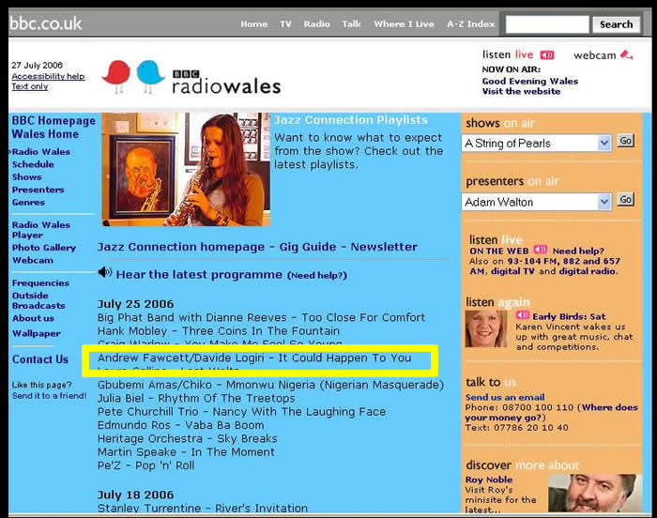The image size is (657, 518).
Task: Click the speaker icon beside Hear the latest programme
Action: (105, 273)
